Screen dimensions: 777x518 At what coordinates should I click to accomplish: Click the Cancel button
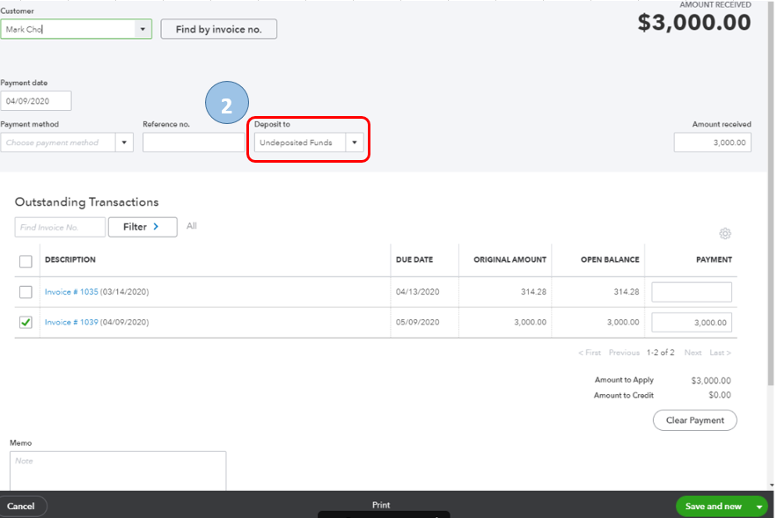21,506
